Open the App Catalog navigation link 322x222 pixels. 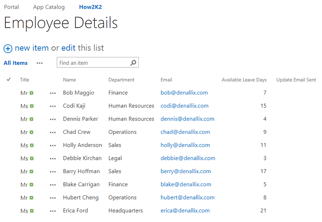click(x=49, y=7)
